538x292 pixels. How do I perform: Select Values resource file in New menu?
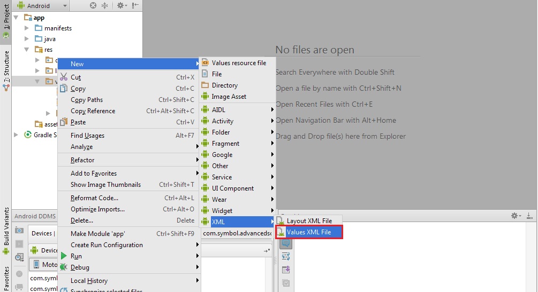(238, 63)
